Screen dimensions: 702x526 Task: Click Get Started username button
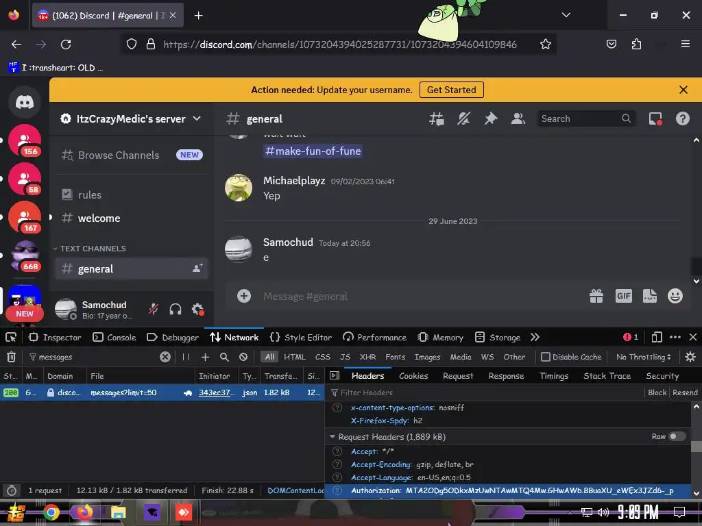(451, 90)
